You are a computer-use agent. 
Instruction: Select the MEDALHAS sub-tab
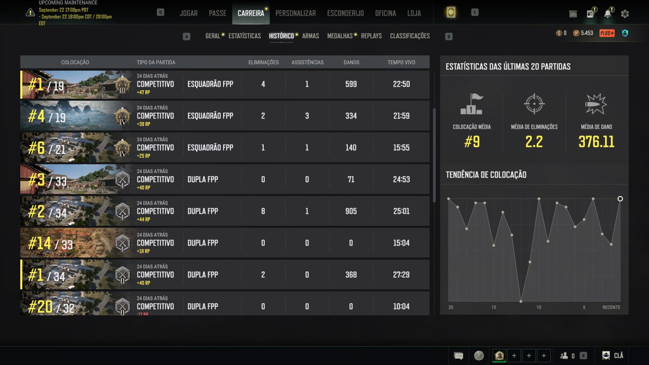pos(340,36)
